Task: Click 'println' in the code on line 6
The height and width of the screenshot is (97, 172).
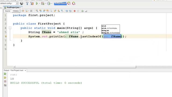Action: pyautogui.click(x=56, y=36)
